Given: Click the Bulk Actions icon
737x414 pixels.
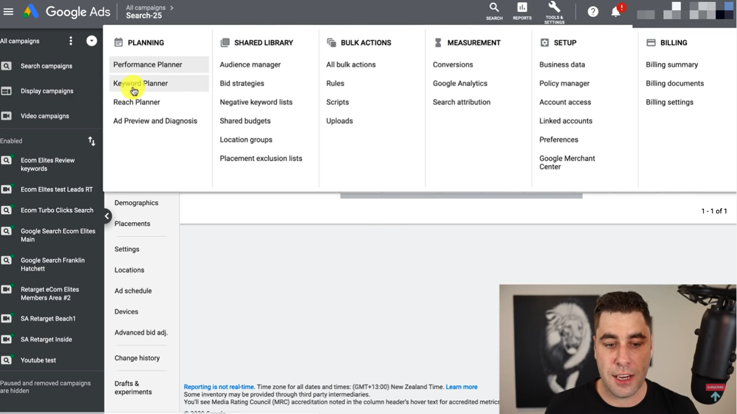Looking at the screenshot, I should pos(331,43).
